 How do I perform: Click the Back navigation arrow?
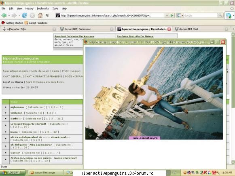tap(4, 15)
